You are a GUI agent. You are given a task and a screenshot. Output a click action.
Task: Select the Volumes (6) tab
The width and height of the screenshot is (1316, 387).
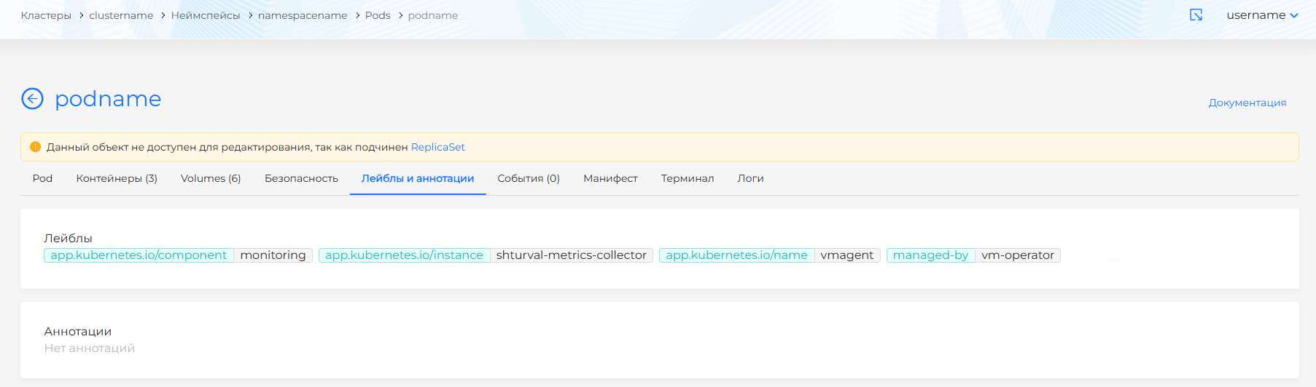pyautogui.click(x=211, y=178)
